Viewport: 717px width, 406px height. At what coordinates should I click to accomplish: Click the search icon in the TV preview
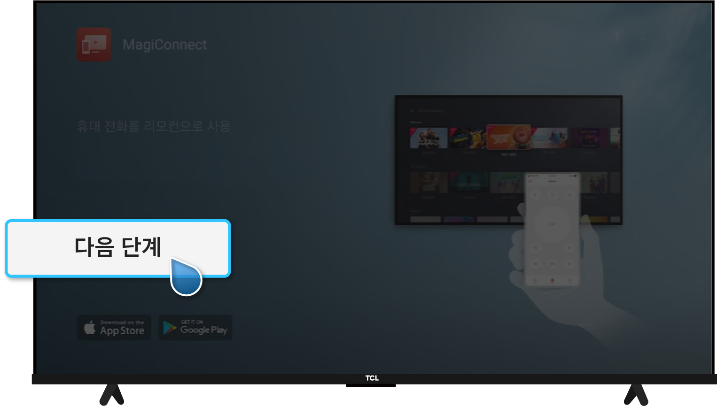tap(412, 111)
